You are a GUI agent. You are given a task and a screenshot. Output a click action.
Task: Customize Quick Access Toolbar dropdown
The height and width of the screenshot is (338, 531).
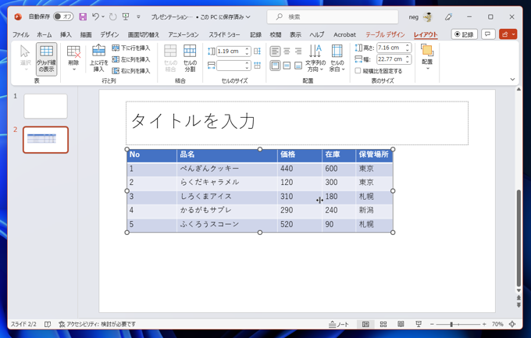[138, 16]
